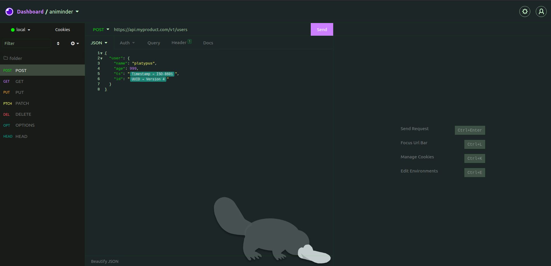The height and width of the screenshot is (266, 551).
Task: Click the Ctrl+K shortcut hint
Action: pyautogui.click(x=475, y=158)
